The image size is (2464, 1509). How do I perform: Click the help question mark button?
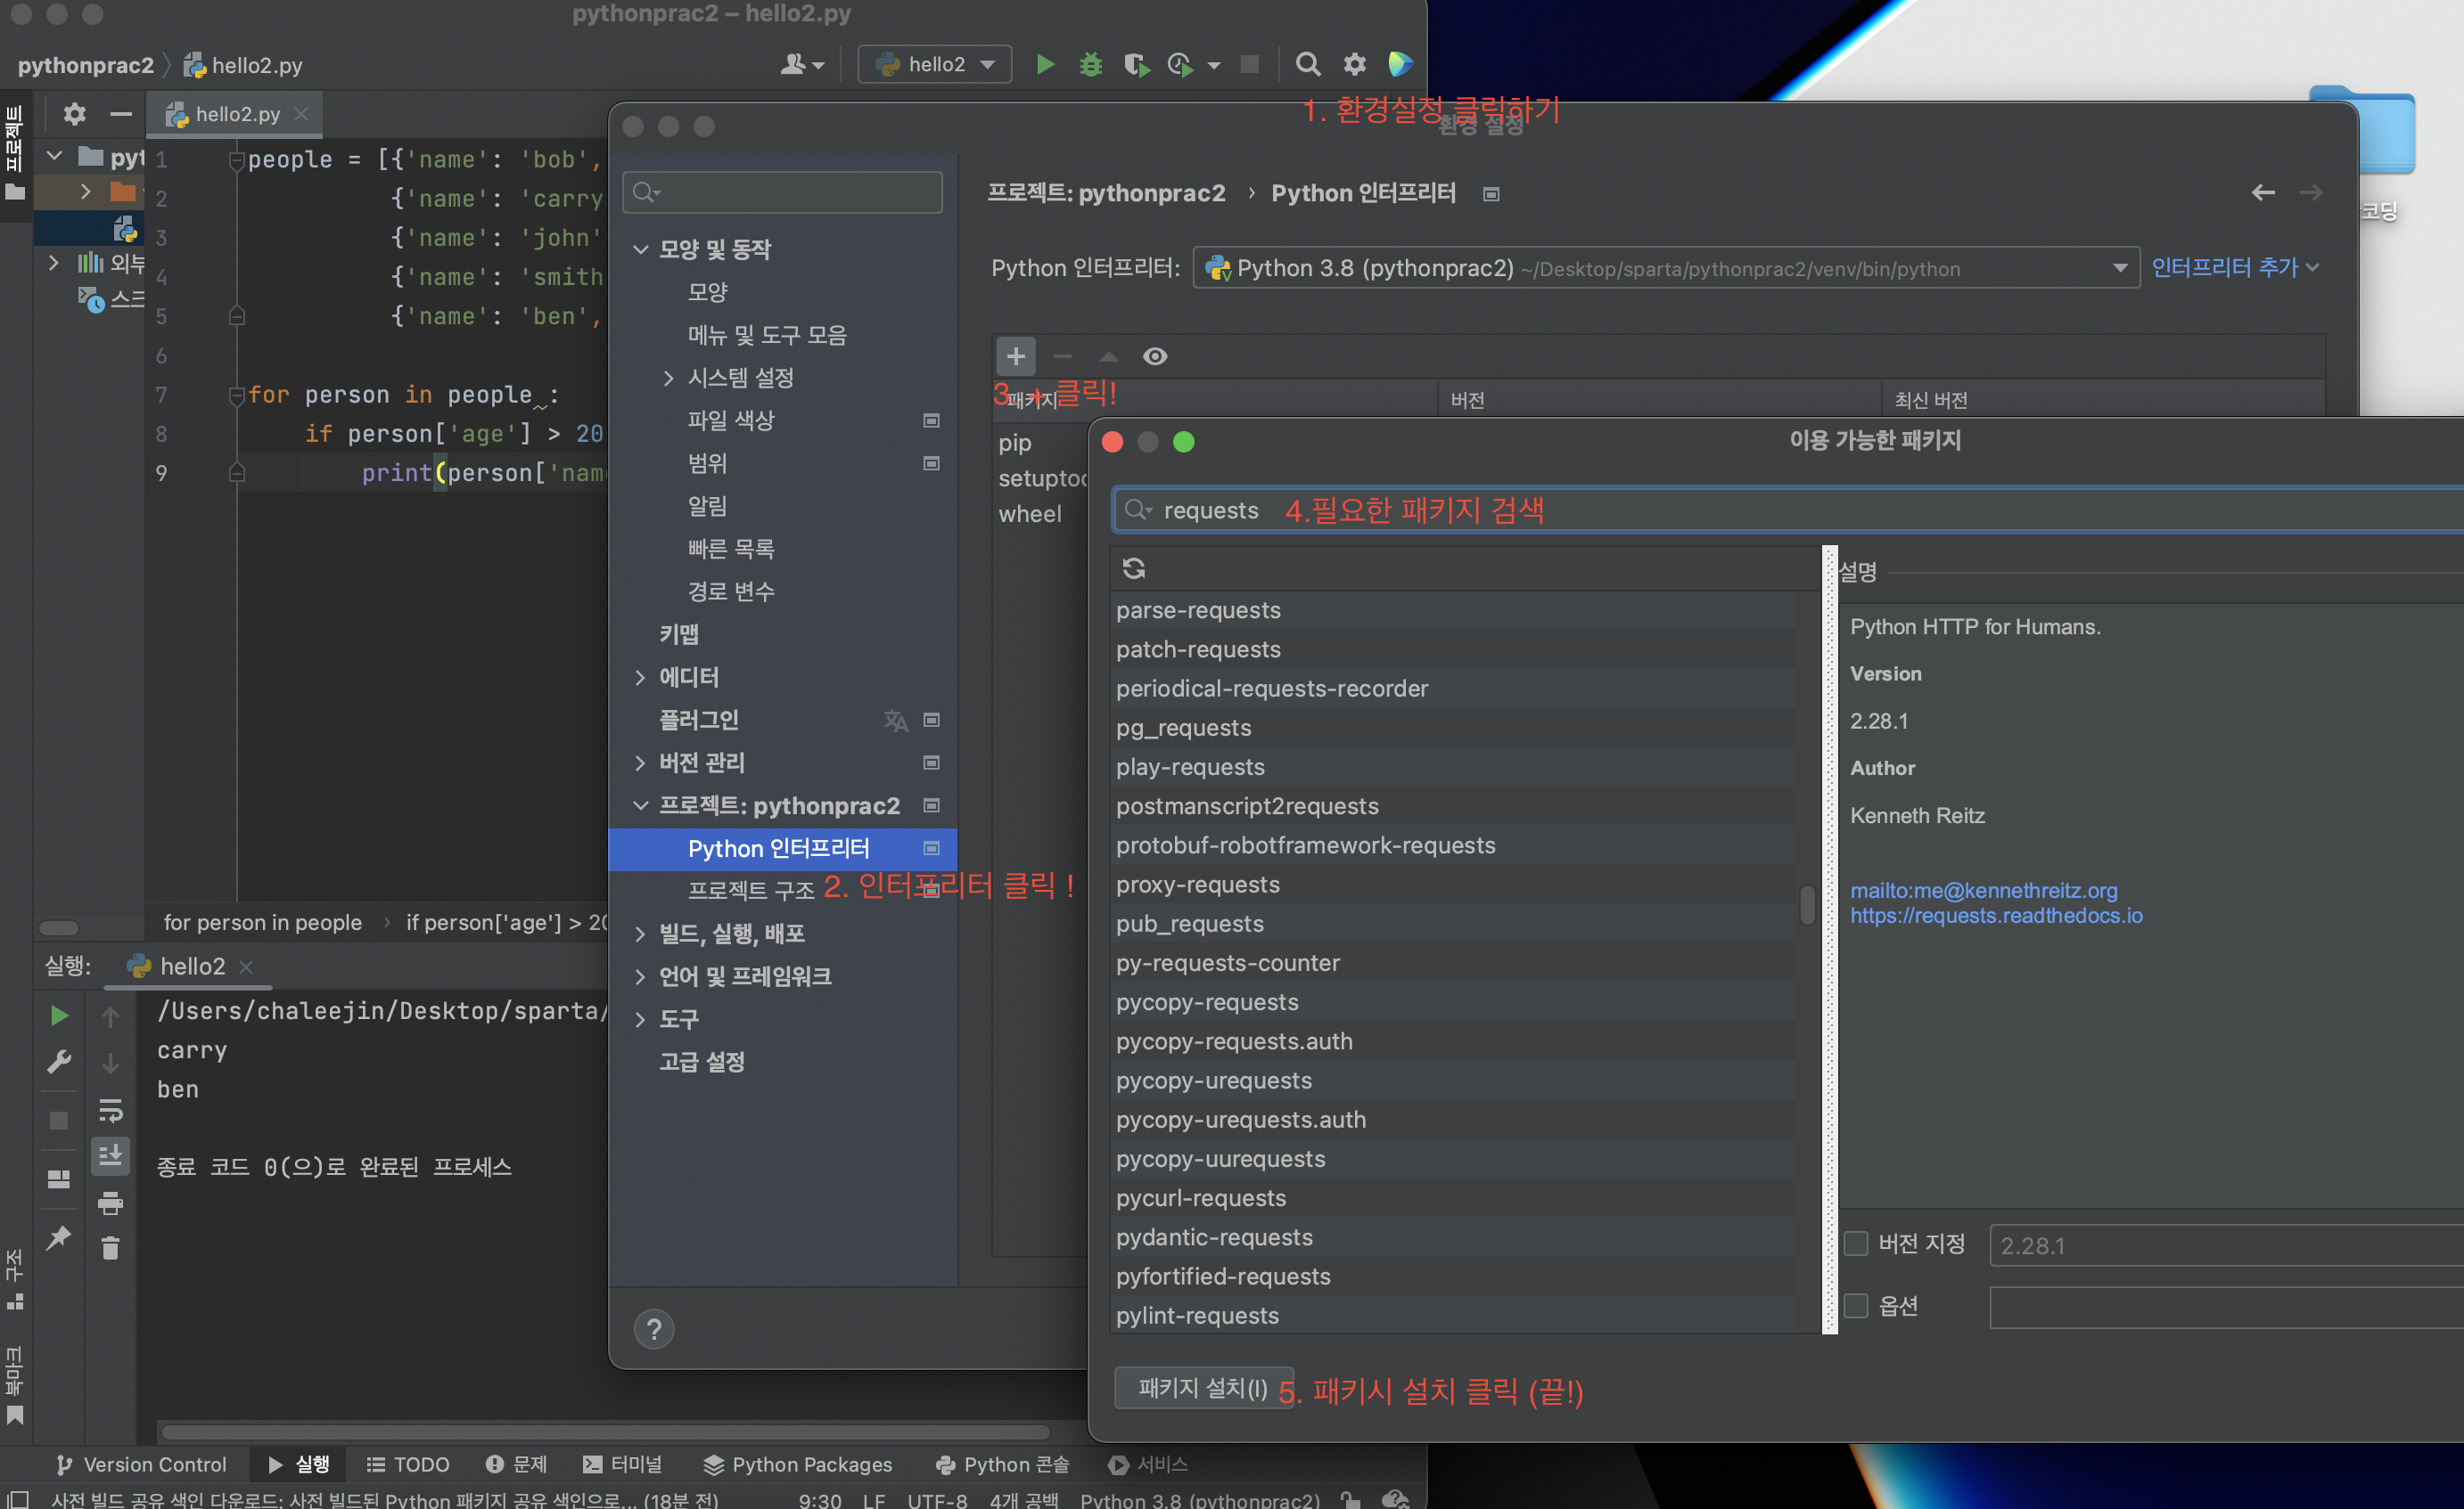654,1329
